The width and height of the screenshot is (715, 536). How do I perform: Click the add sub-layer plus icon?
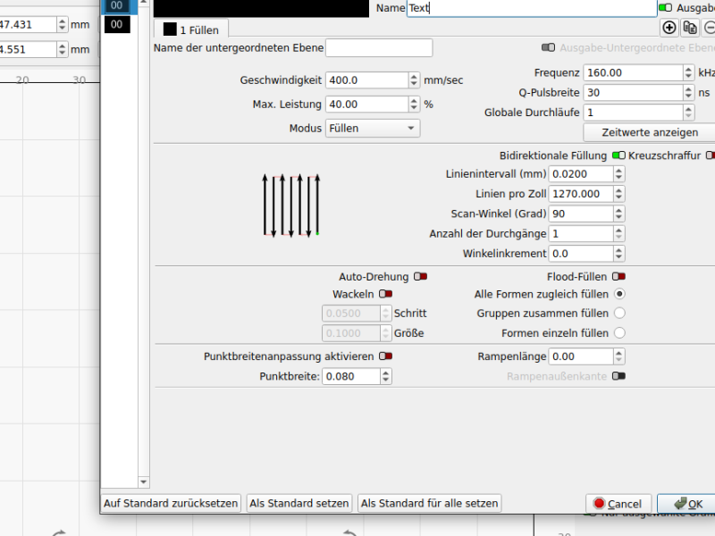669,28
